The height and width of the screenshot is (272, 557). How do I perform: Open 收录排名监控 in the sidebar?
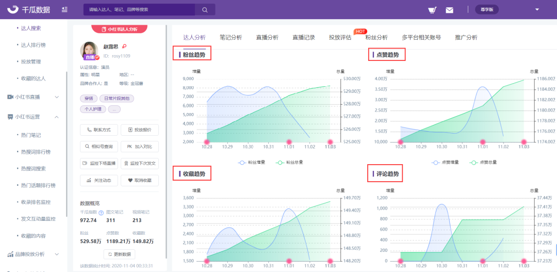(x=36, y=202)
